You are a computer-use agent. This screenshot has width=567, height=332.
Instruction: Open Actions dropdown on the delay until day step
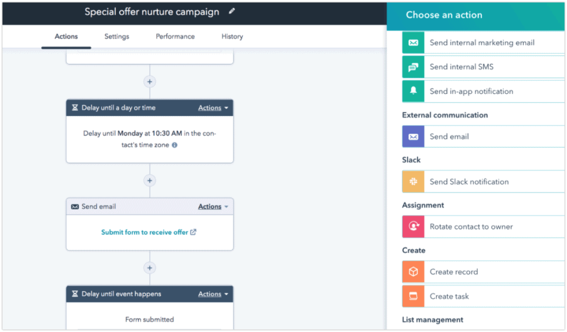click(x=212, y=107)
